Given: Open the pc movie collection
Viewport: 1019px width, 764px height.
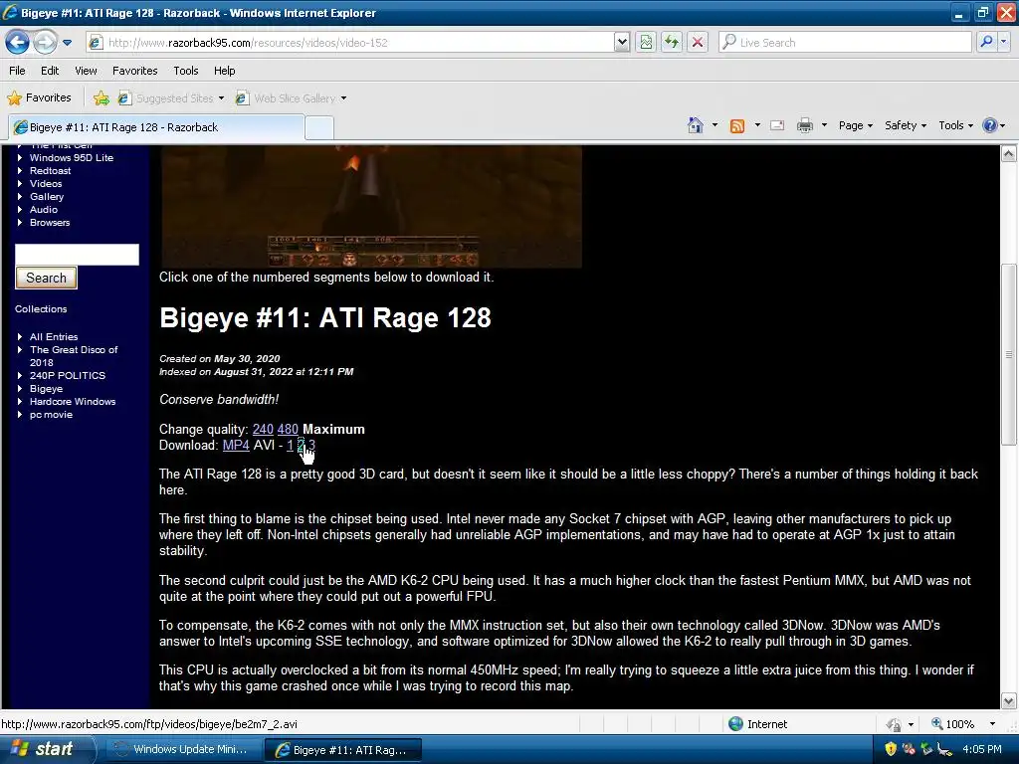Looking at the screenshot, I should click(52, 415).
